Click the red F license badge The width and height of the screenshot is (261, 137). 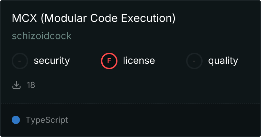coord(109,61)
